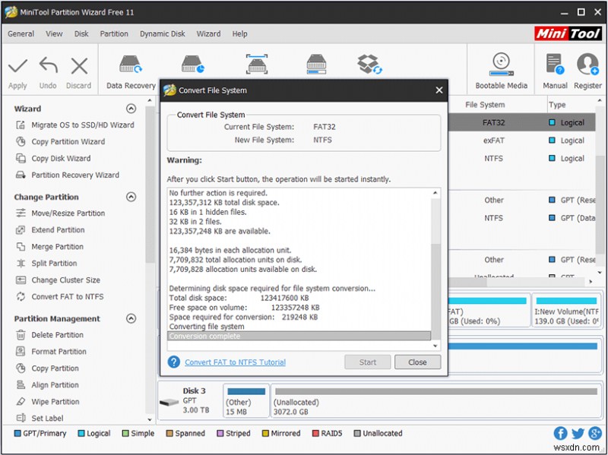Launch the Data Recovery tool
The width and height of the screenshot is (608, 455).
pyautogui.click(x=130, y=68)
